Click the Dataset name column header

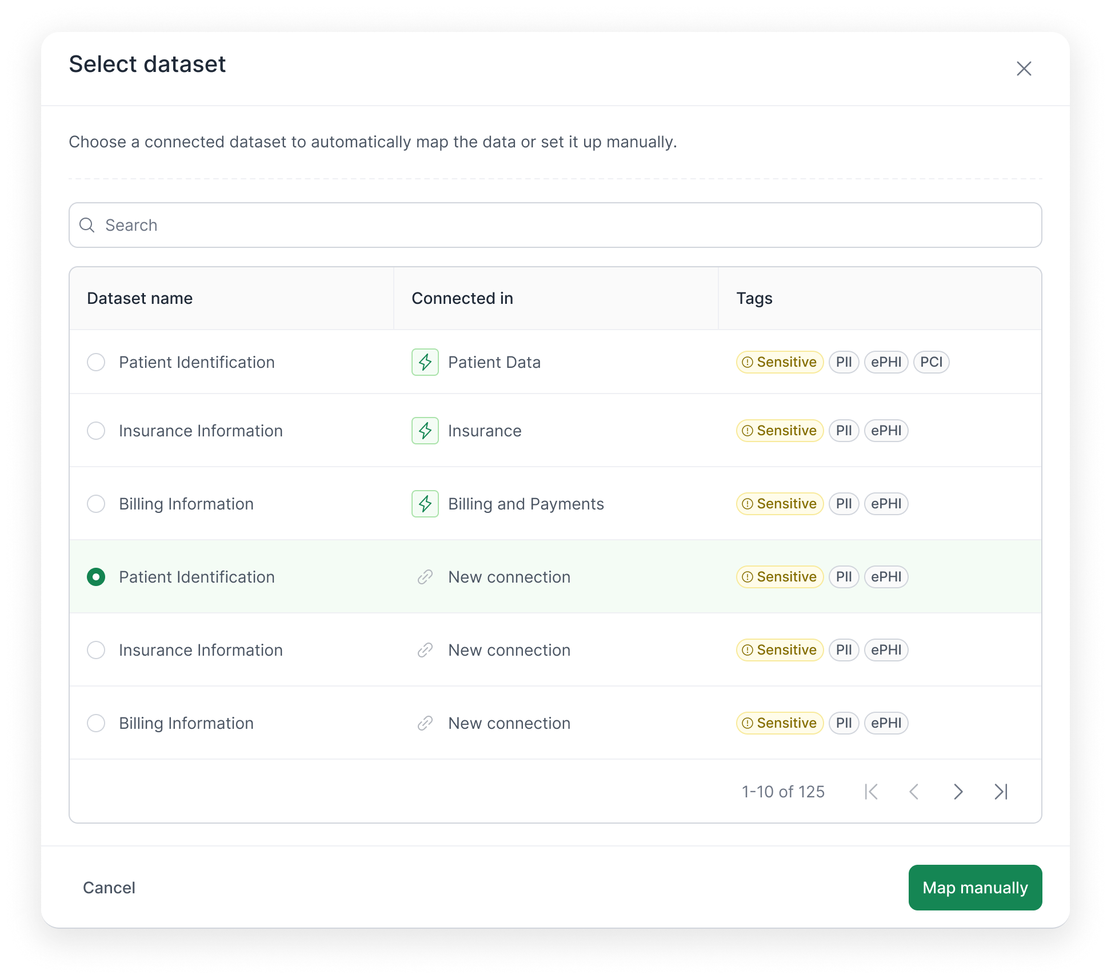[140, 298]
